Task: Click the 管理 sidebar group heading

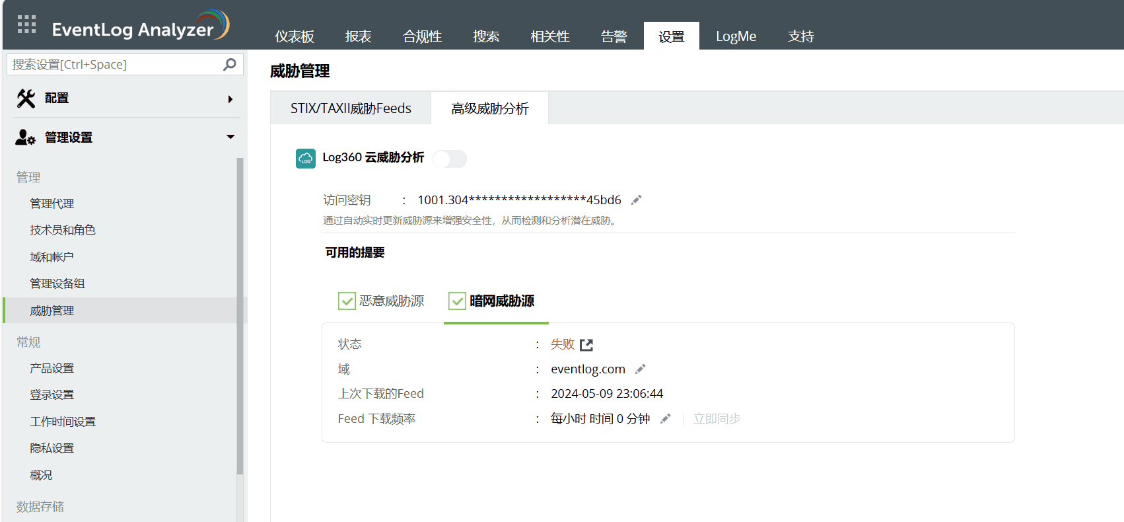Action: click(x=28, y=177)
